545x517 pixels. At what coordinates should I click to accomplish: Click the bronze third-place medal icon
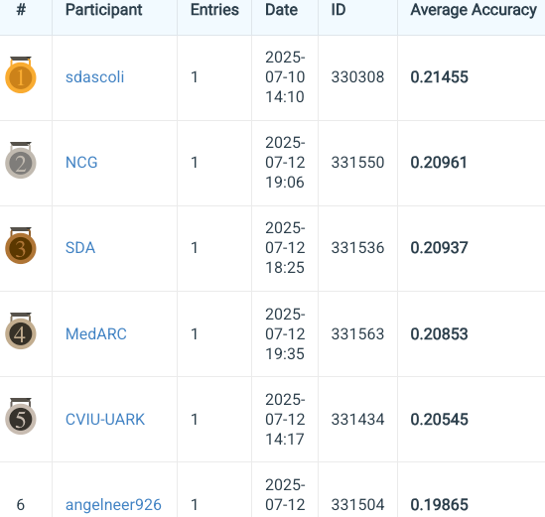coord(21,246)
